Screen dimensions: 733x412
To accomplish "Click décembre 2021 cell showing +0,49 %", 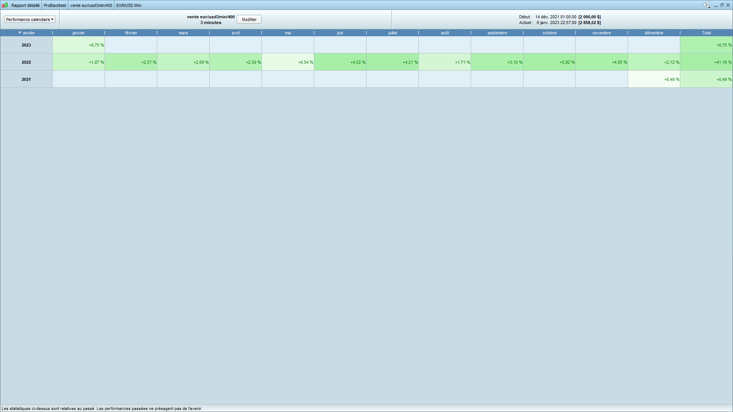I will coord(654,79).
